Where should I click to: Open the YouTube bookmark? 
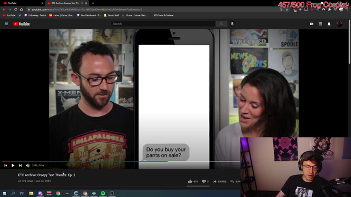[x=9, y=15]
